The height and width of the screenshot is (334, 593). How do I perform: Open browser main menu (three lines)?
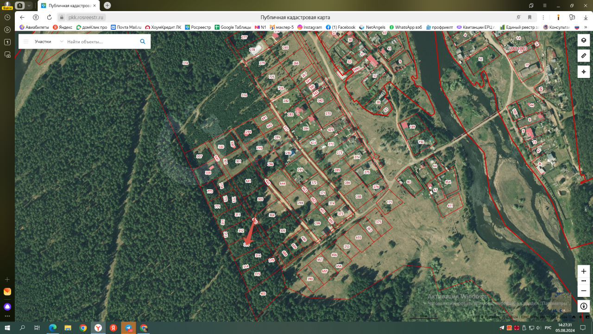point(545,6)
